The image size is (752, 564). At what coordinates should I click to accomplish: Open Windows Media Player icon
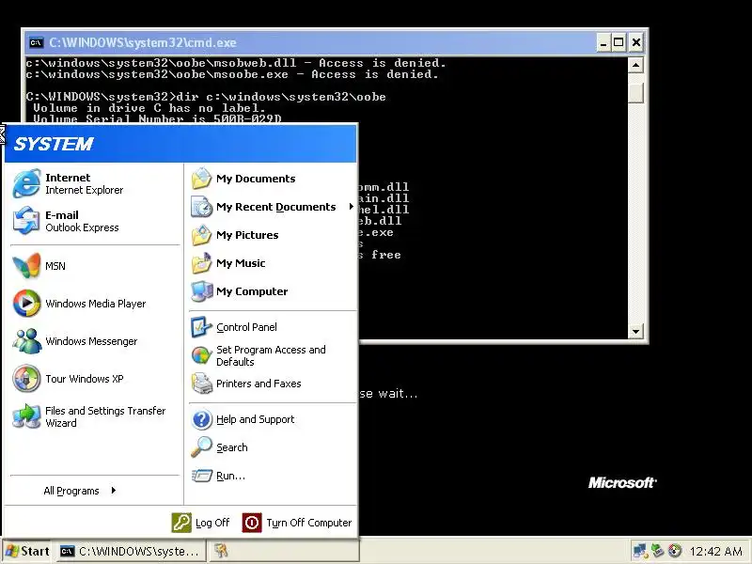pyautogui.click(x=26, y=303)
